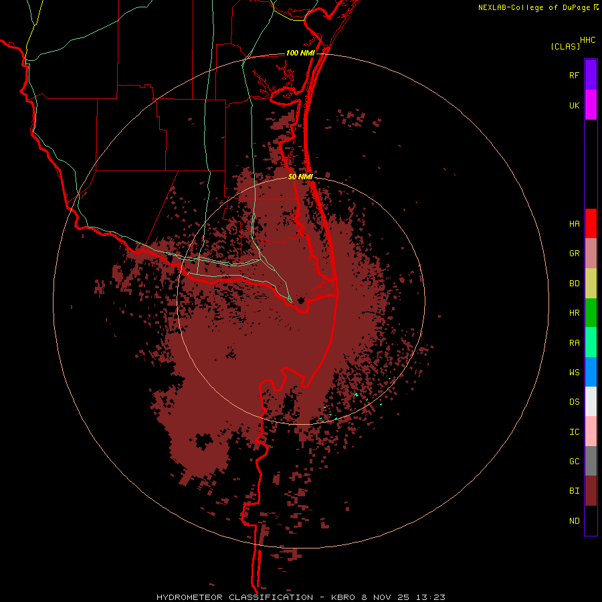Click the [CLAS] units label

(x=565, y=46)
